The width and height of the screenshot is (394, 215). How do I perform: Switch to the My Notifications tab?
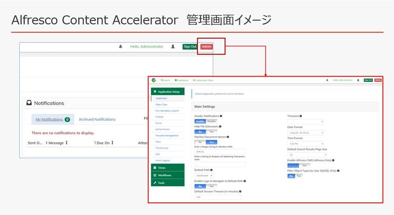(53, 120)
